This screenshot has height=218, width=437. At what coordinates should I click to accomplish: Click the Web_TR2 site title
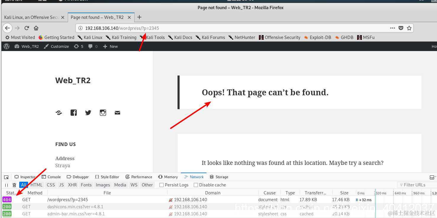click(x=73, y=80)
